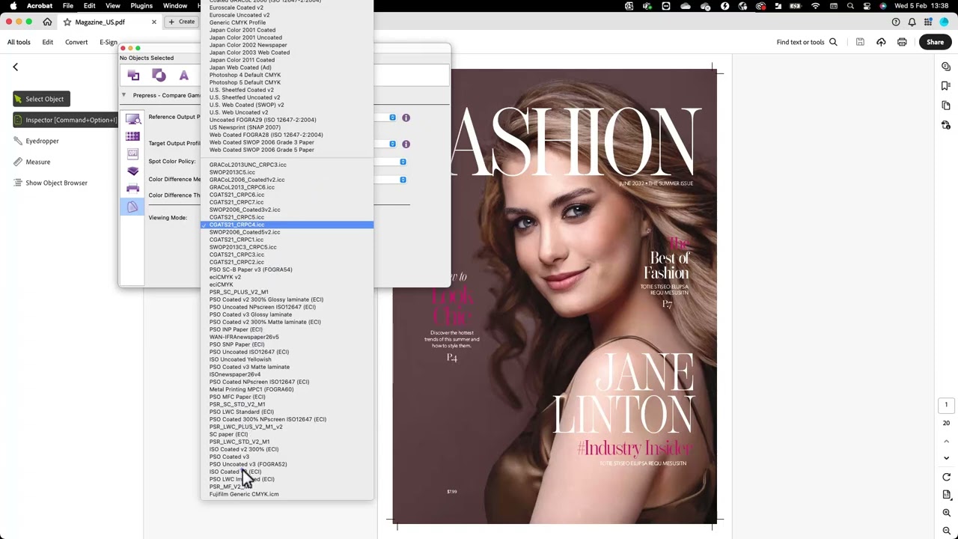Open the Acrobat File menu
The height and width of the screenshot is (539, 958).
pyautogui.click(x=68, y=6)
